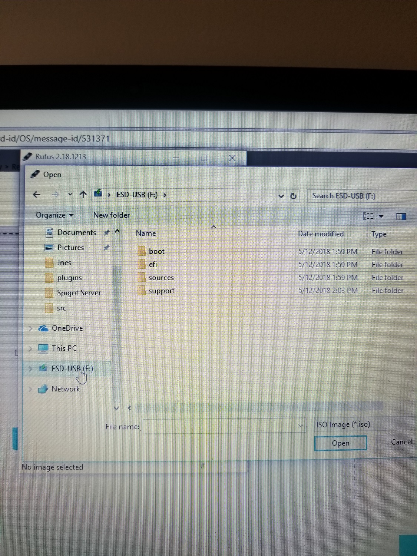417x556 pixels.
Task: Click inside the File name field
Action: coord(222,426)
